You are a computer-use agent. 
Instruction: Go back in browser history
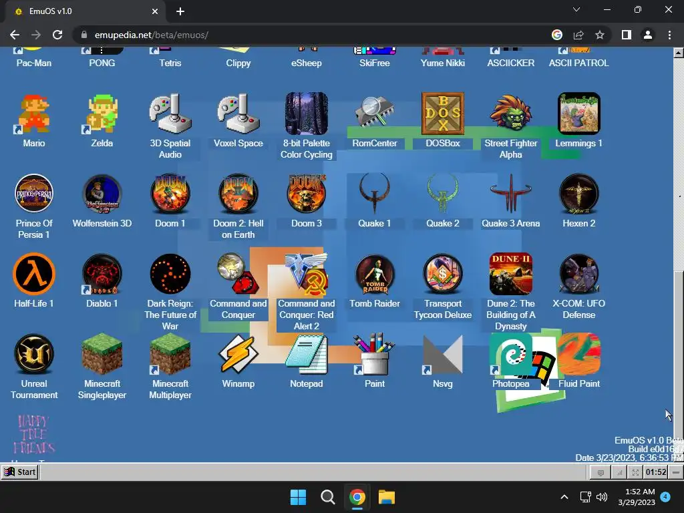[15, 35]
